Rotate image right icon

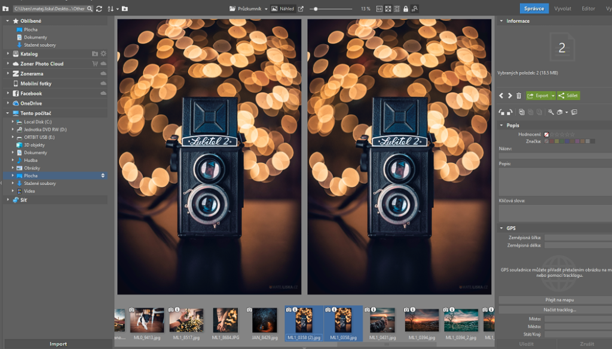coord(509,112)
